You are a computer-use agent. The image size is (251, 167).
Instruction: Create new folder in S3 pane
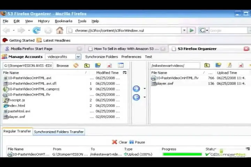point(218,65)
